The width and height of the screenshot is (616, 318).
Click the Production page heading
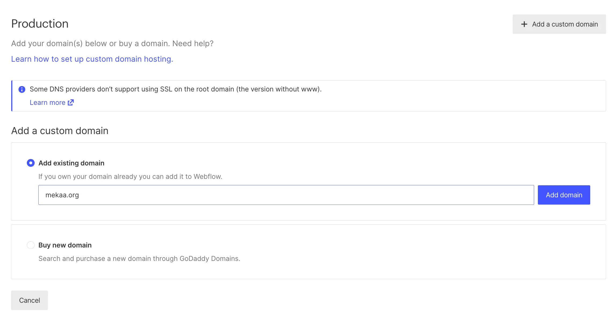pyautogui.click(x=40, y=24)
